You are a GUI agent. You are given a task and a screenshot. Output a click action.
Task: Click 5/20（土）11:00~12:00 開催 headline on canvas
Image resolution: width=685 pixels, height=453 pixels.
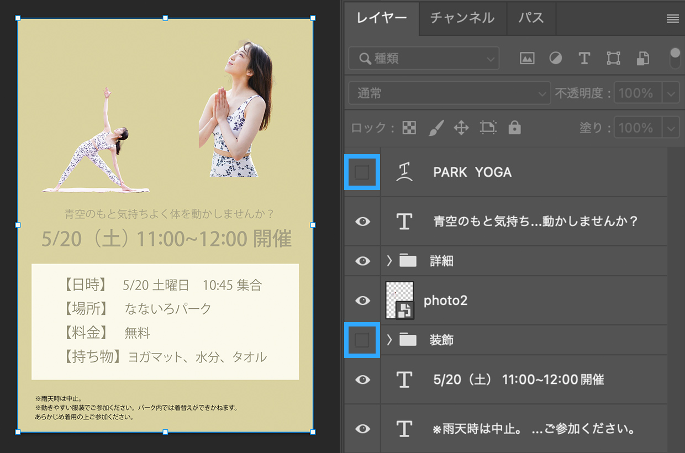click(x=166, y=239)
